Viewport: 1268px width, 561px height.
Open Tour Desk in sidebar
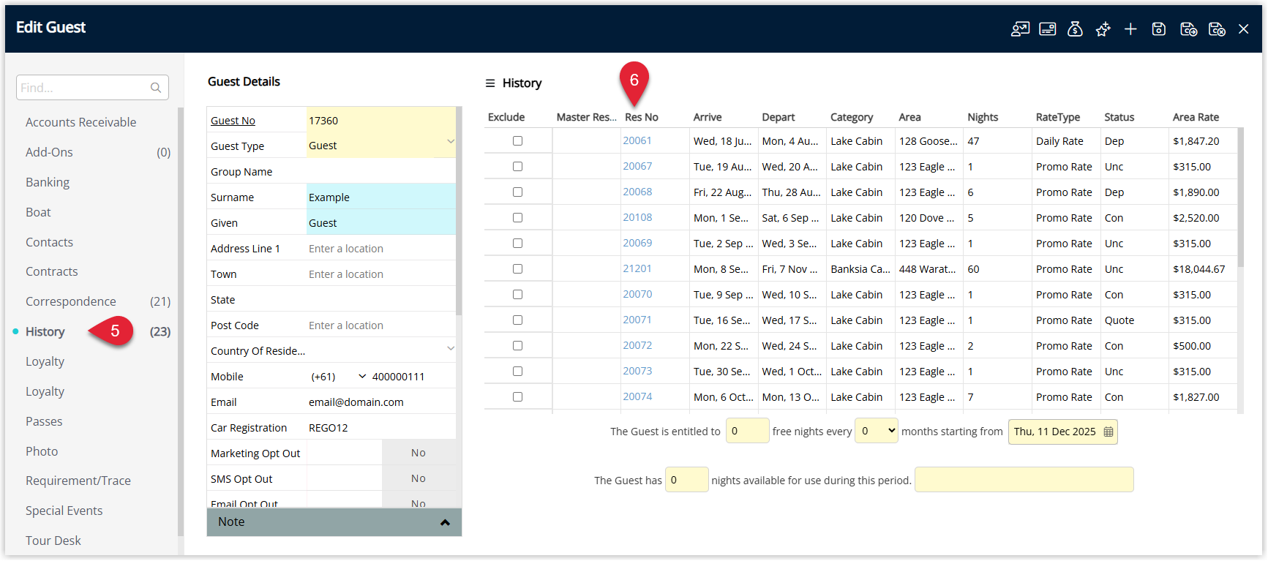(x=53, y=541)
